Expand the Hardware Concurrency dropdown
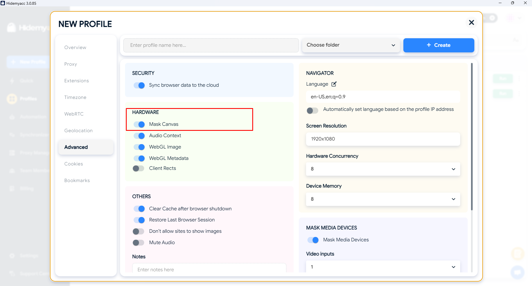 pos(383,169)
